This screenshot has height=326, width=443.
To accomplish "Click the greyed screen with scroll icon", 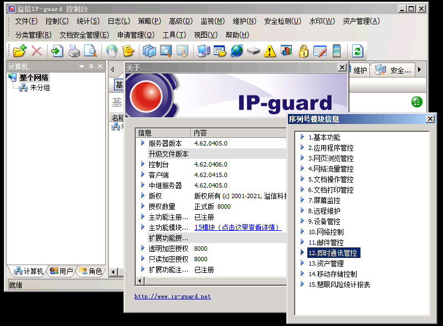I will [182, 51].
